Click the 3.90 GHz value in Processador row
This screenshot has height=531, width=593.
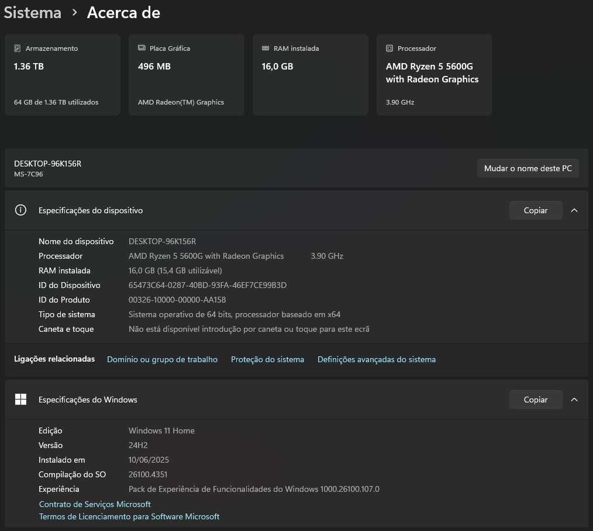coord(327,256)
